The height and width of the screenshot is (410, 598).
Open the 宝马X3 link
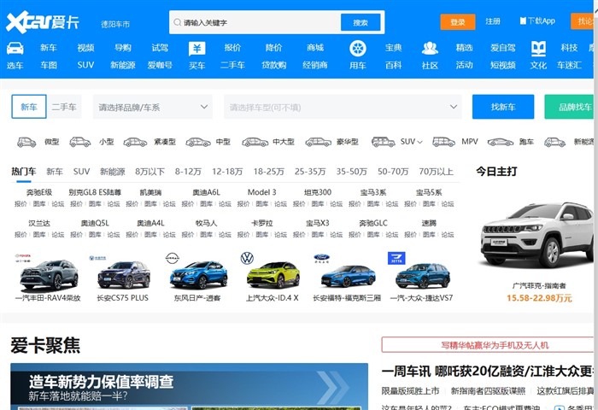click(318, 223)
